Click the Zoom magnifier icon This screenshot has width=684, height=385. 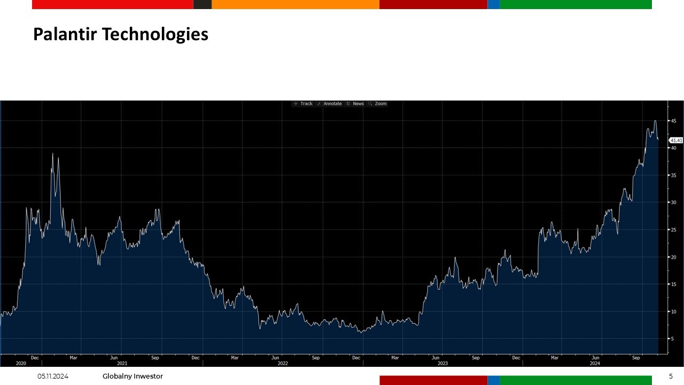click(370, 104)
